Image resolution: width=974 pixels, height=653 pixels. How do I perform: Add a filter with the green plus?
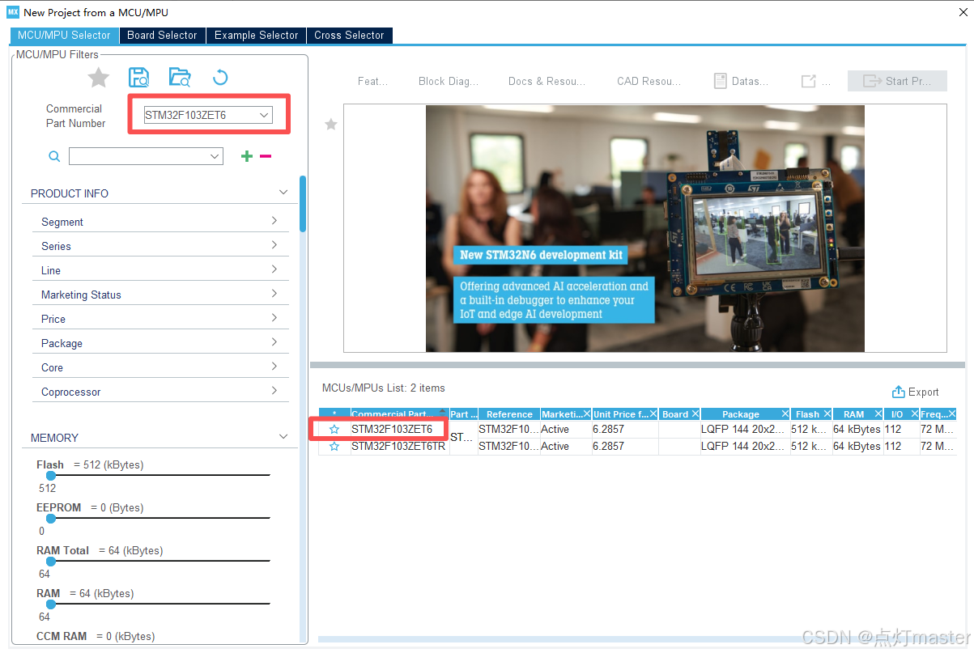pos(247,156)
